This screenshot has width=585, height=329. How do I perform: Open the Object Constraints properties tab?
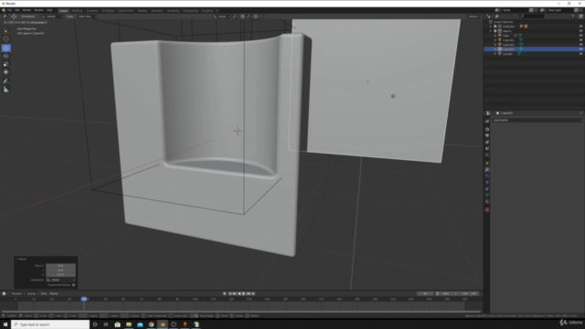click(x=487, y=189)
